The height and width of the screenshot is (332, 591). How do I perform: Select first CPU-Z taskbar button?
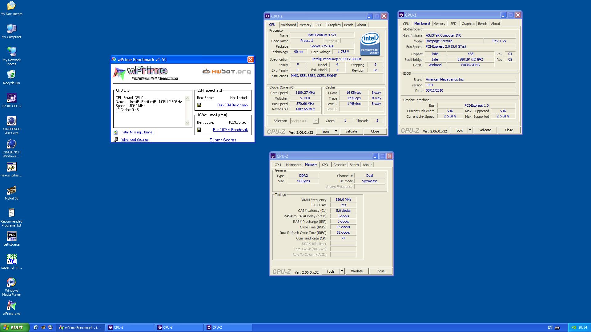pos(130,328)
